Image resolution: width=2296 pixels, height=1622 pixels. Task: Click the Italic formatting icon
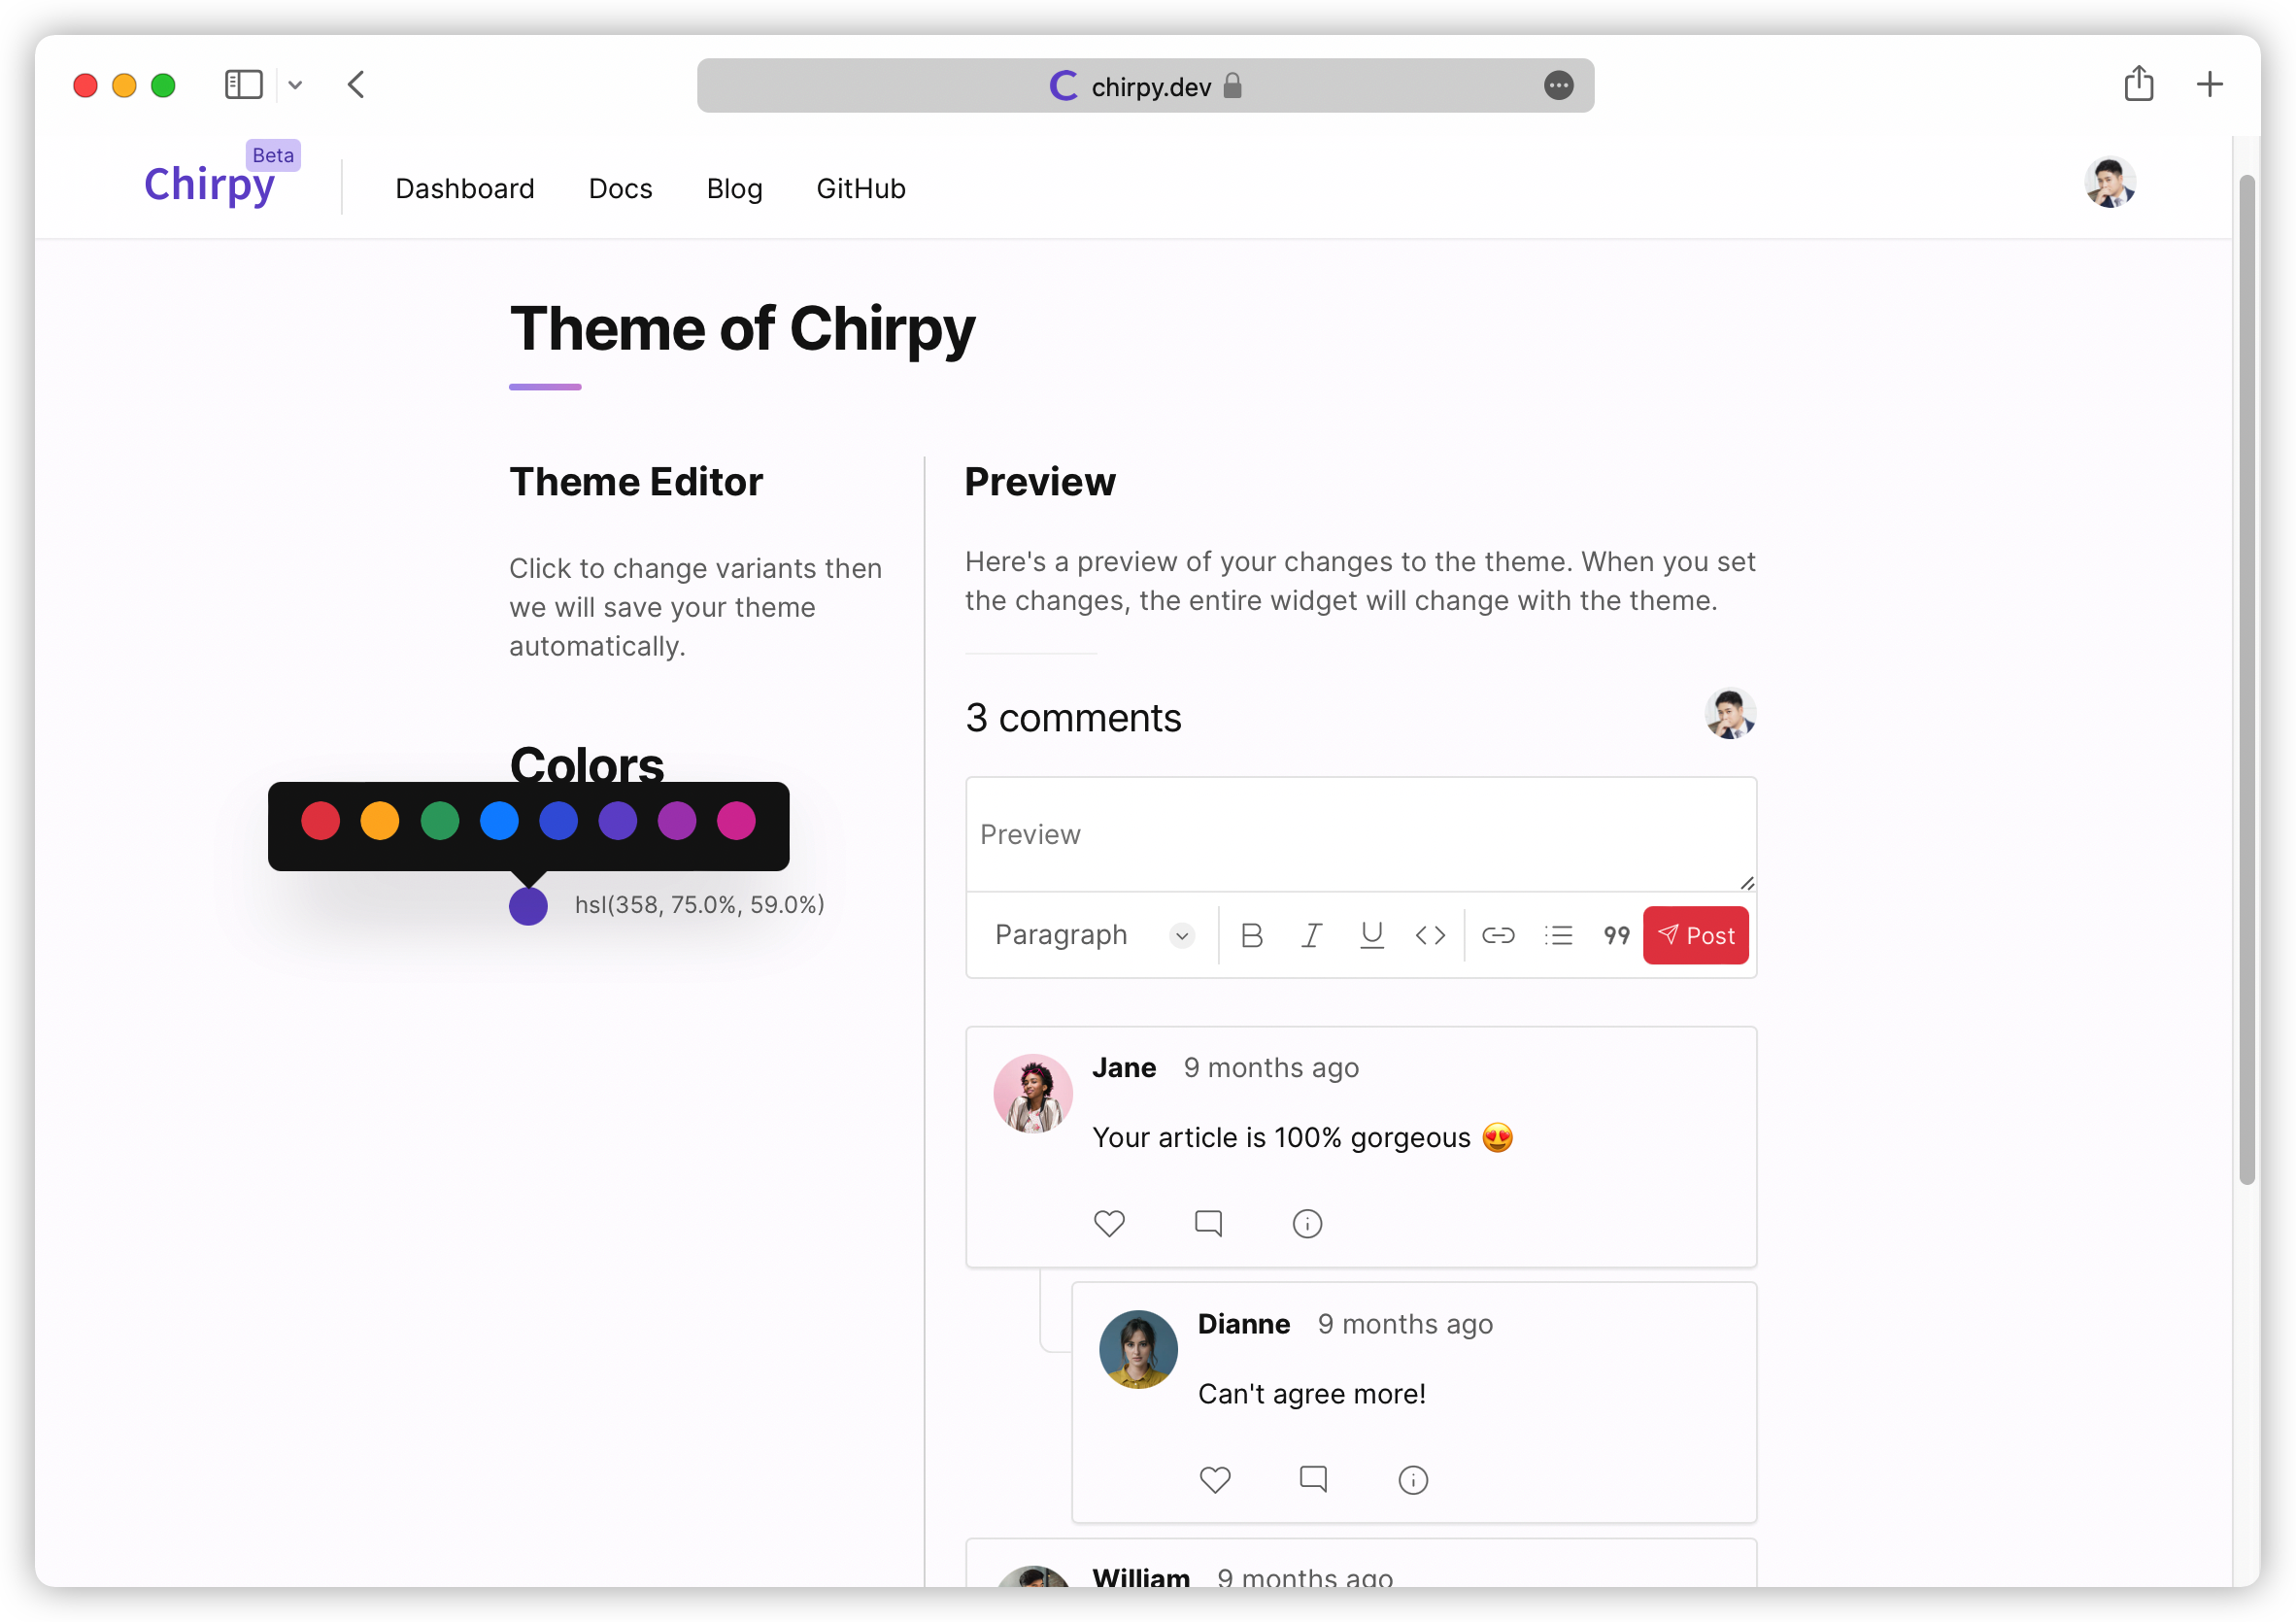click(1313, 934)
